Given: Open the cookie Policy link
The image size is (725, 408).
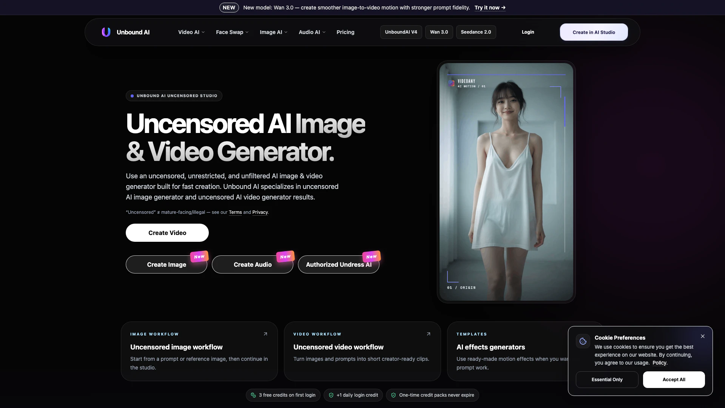Looking at the screenshot, I should 659,363.
